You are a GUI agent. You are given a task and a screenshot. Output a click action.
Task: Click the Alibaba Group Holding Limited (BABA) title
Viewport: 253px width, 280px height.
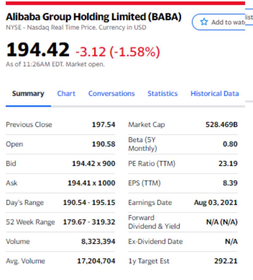(x=94, y=17)
